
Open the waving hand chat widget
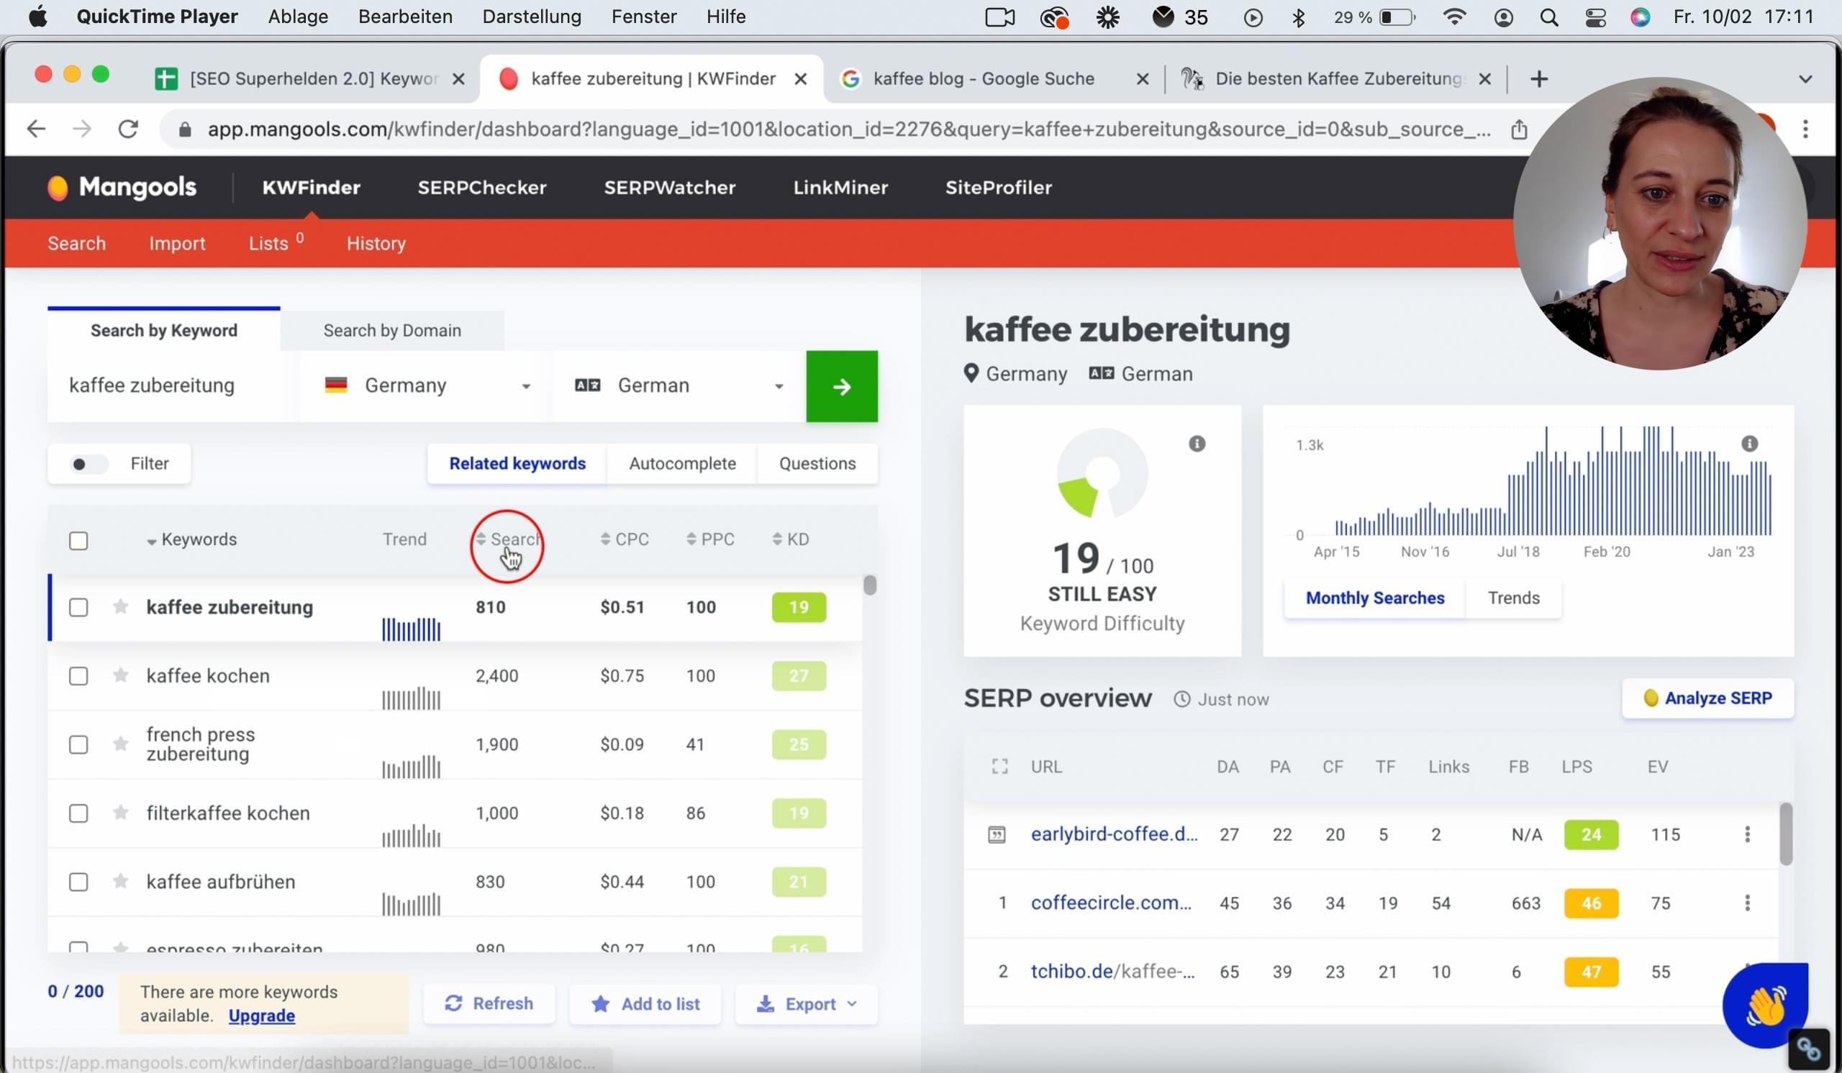point(1764,1005)
